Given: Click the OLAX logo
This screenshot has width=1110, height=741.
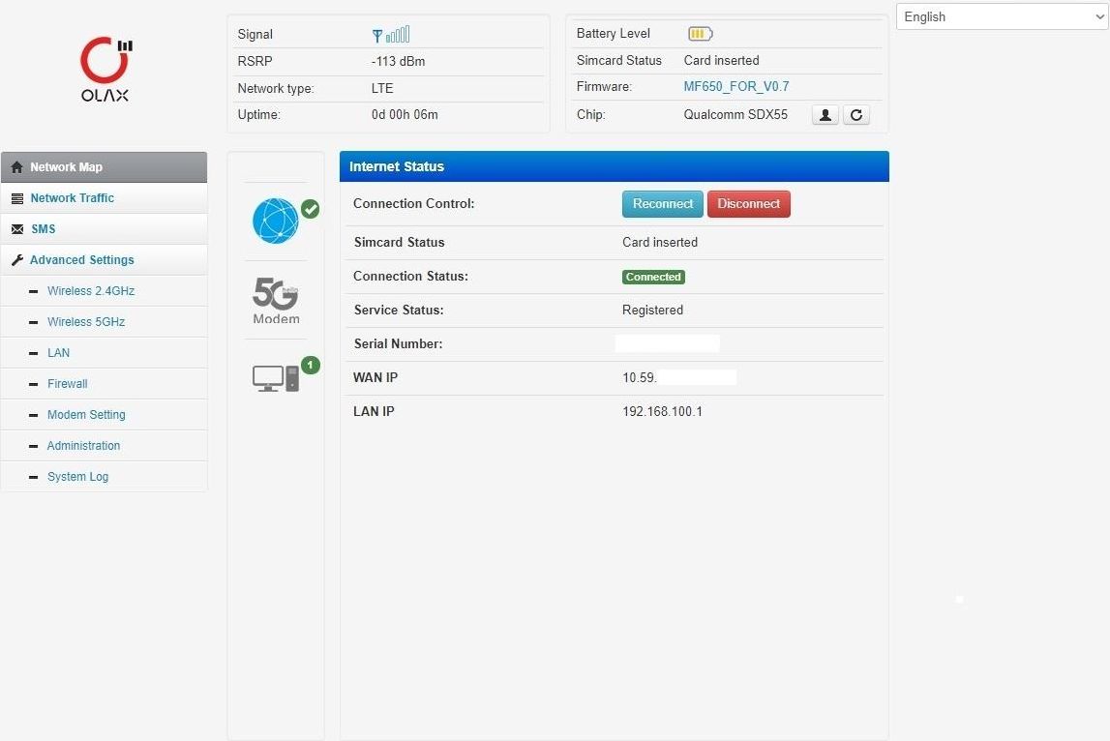Looking at the screenshot, I should point(105,70).
